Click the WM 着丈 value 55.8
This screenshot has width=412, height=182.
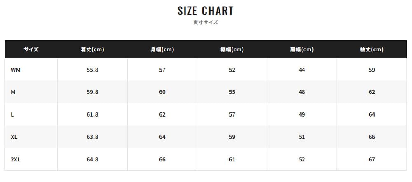[x=92, y=70]
